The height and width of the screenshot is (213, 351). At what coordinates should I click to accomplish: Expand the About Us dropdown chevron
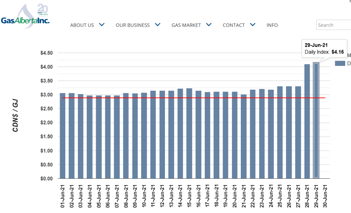coord(102,25)
